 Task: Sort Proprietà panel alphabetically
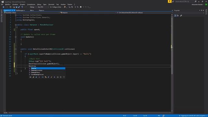coord(178,16)
